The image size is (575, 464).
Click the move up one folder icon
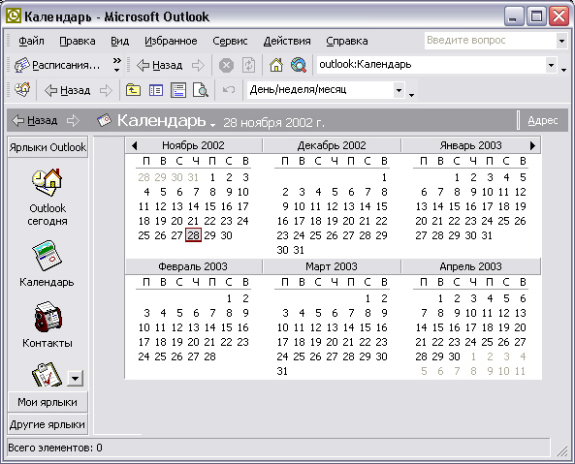(x=134, y=90)
